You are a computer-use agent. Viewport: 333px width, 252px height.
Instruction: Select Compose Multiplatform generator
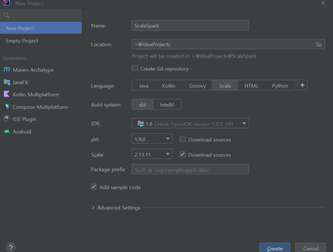pyautogui.click(x=41, y=107)
